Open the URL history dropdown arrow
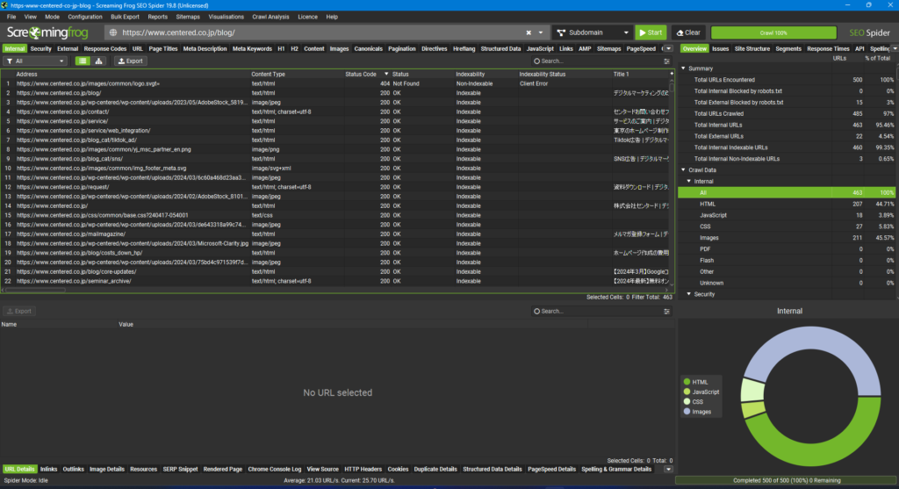 [x=541, y=32]
